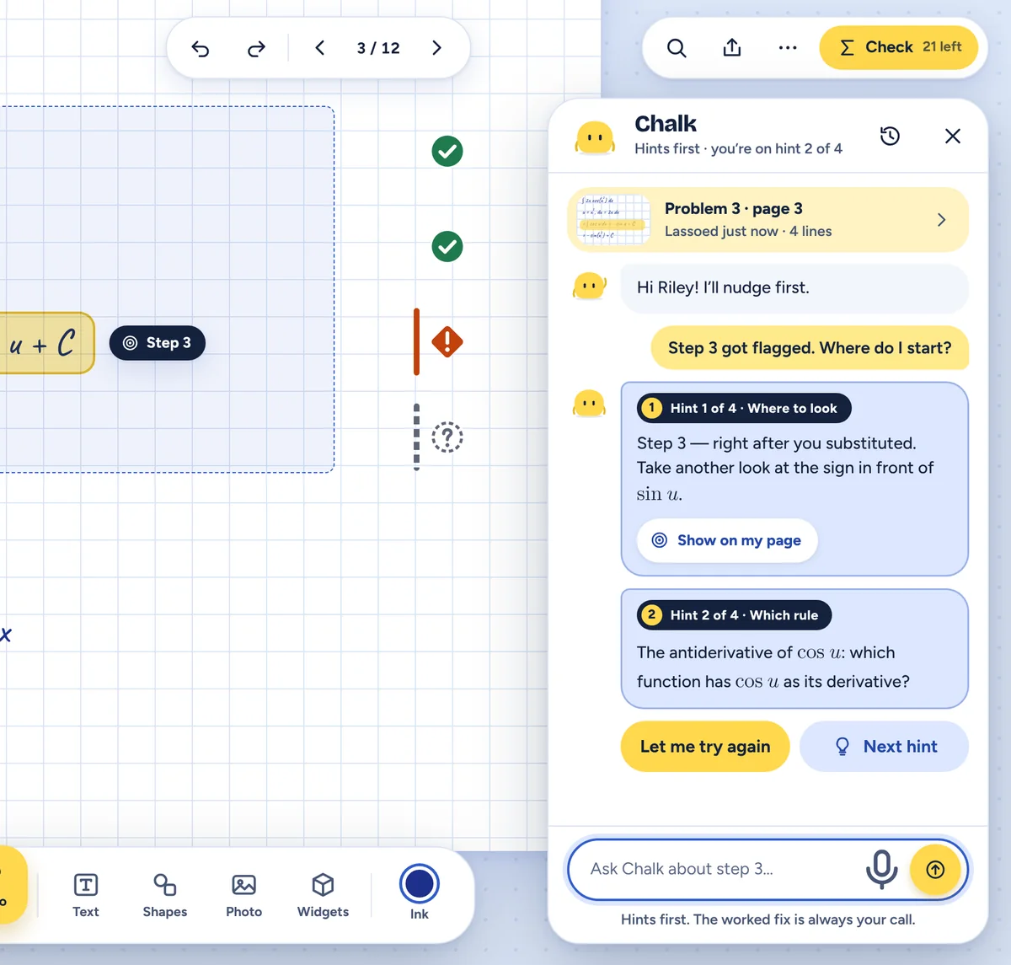The width and height of the screenshot is (1011, 965).
Task: Click Show on my page
Action: (727, 540)
